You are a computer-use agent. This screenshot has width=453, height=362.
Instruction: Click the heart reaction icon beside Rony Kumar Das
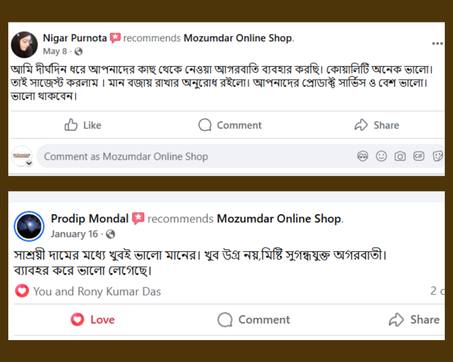22,291
